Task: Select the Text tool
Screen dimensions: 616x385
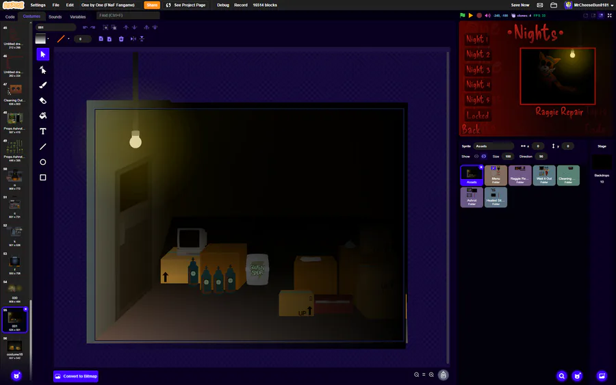Action: tap(43, 131)
